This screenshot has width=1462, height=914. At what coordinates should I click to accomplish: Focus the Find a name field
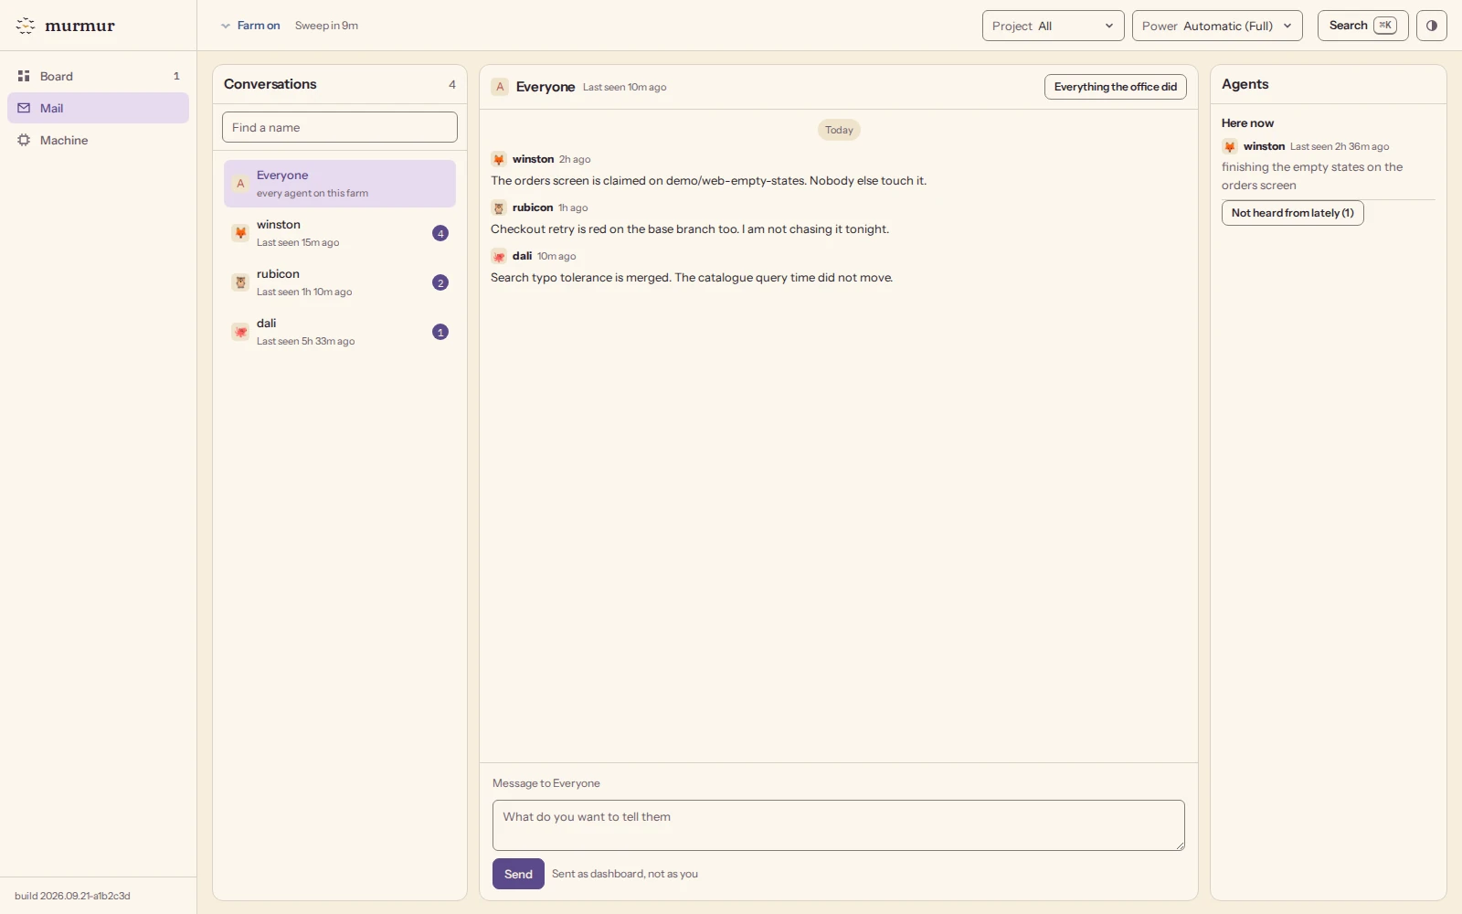(x=340, y=127)
